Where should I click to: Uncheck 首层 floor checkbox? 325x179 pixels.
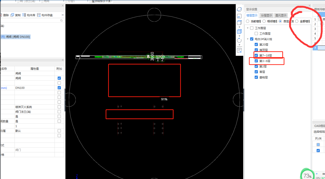click(x=256, y=72)
